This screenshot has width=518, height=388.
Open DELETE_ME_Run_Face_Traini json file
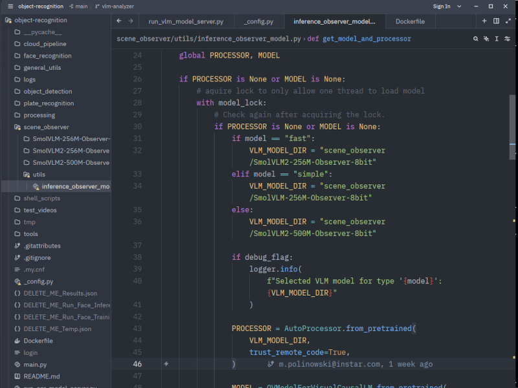pos(56,317)
